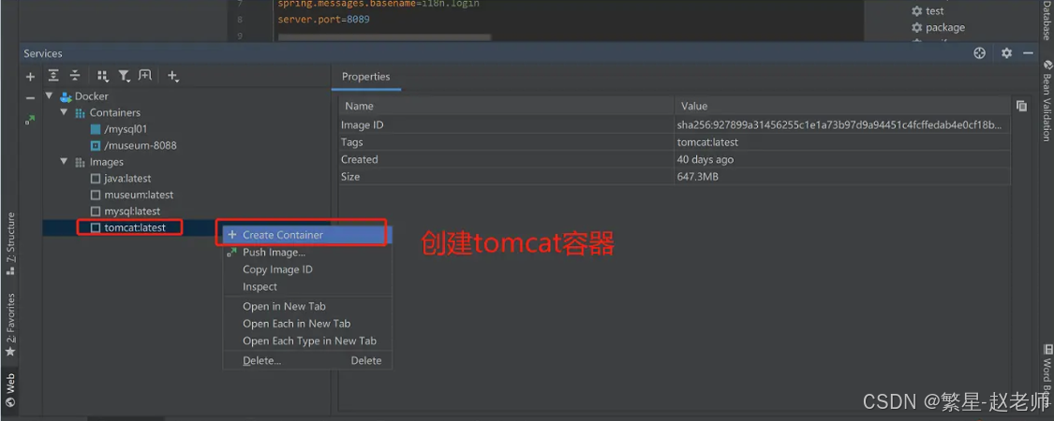
Task: Copy properties using the copy icon
Action: coord(1022,106)
